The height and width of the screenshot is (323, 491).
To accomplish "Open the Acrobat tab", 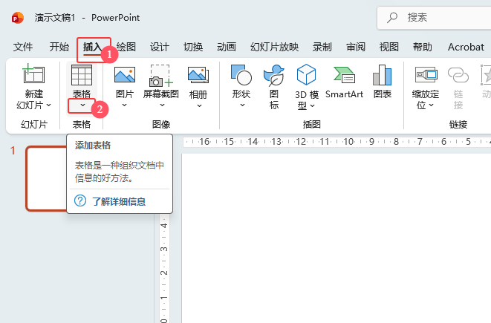I will point(466,47).
